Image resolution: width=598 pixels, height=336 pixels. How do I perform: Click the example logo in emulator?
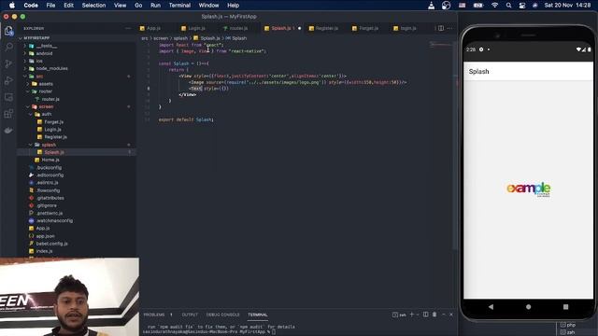[529, 189]
